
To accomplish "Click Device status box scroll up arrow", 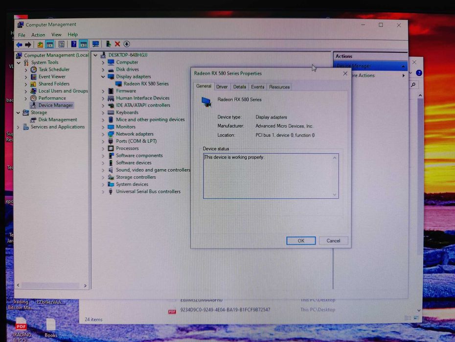I will click(x=335, y=158).
